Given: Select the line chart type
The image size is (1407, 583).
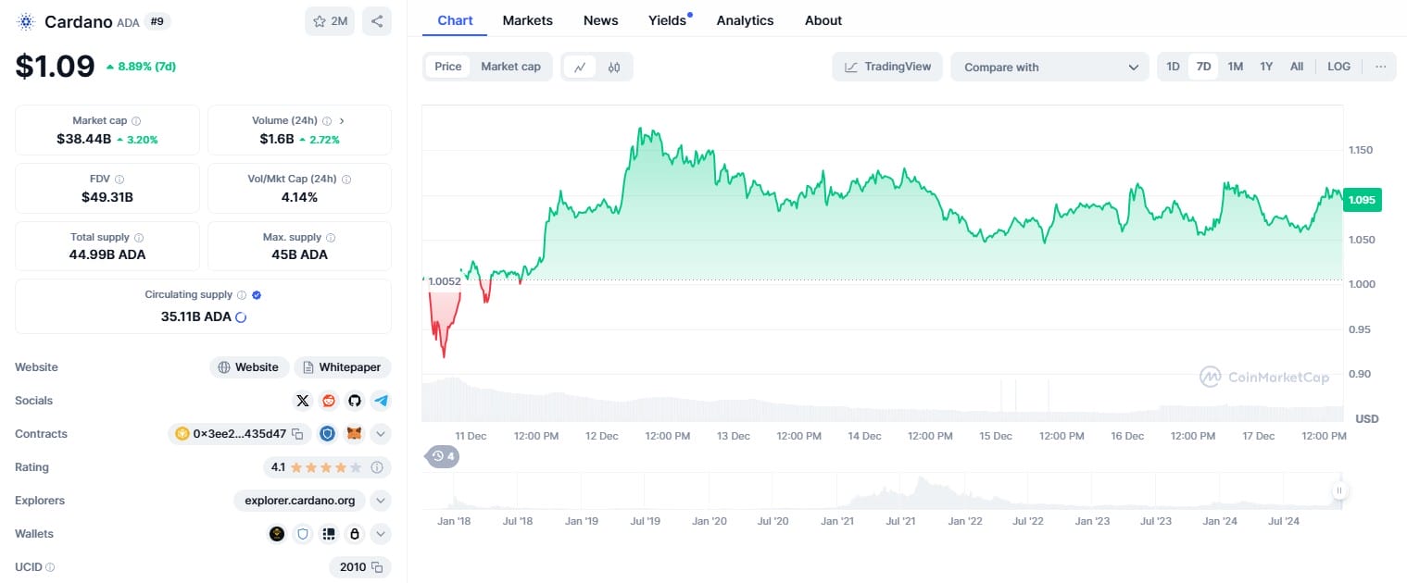Looking at the screenshot, I should (580, 67).
